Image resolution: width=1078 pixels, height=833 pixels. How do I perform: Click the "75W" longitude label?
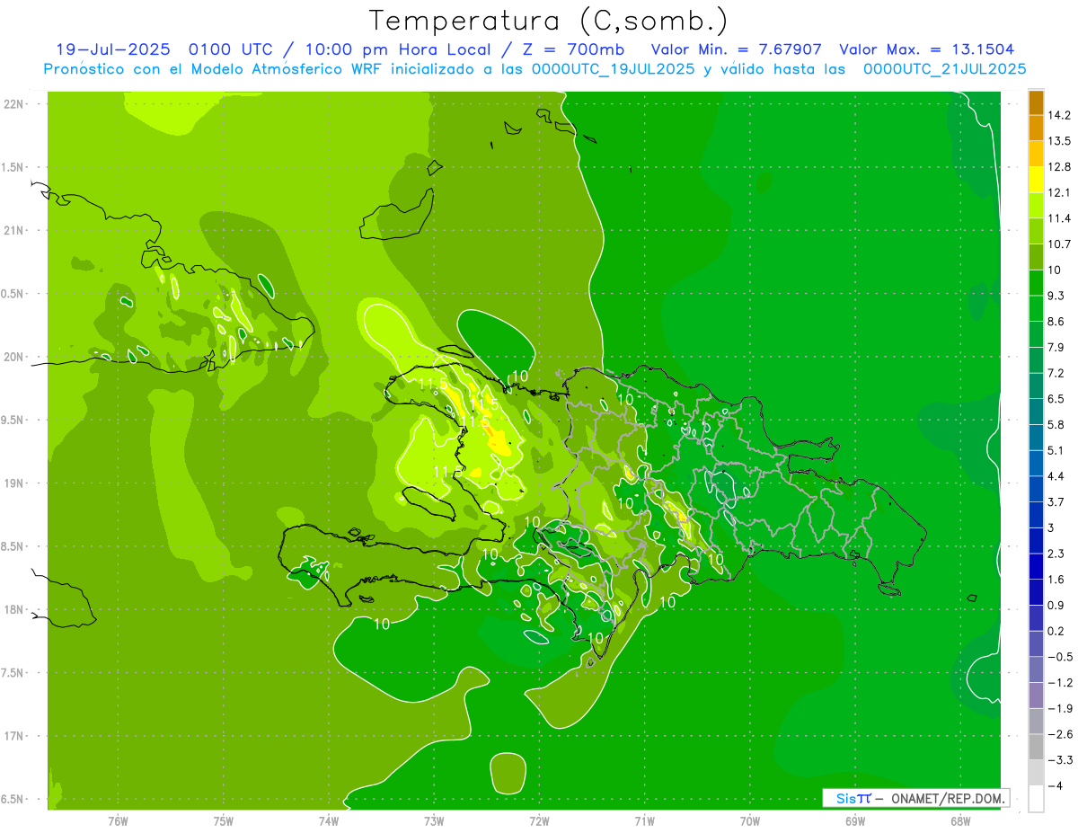224,821
